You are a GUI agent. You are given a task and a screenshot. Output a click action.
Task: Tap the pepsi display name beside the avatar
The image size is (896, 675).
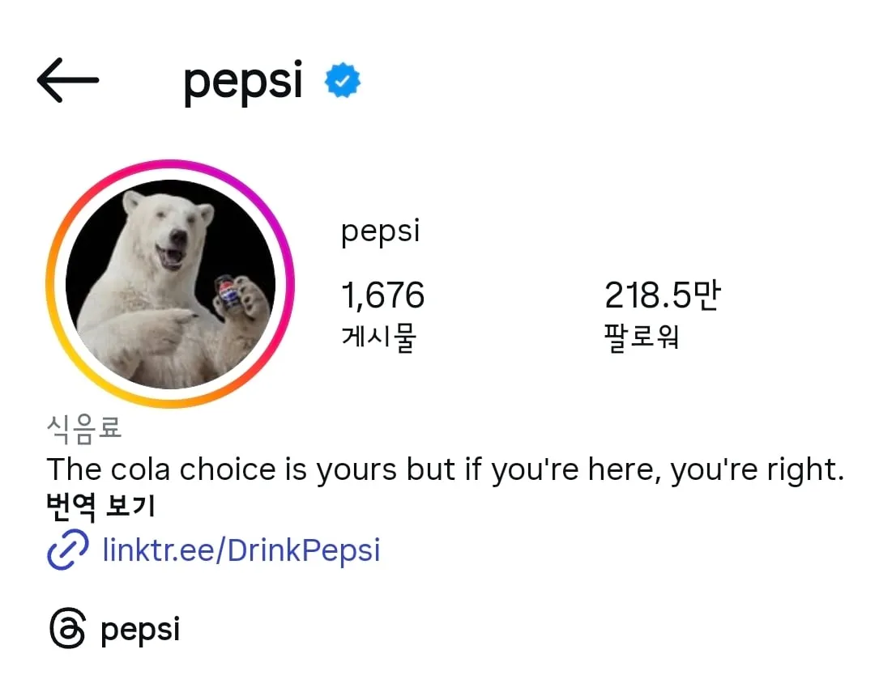point(380,230)
